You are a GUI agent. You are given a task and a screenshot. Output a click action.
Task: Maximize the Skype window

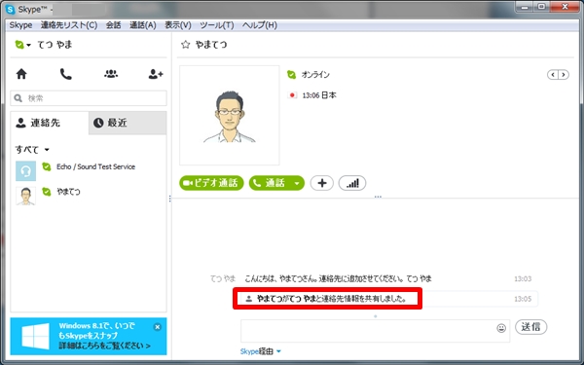(x=542, y=7)
